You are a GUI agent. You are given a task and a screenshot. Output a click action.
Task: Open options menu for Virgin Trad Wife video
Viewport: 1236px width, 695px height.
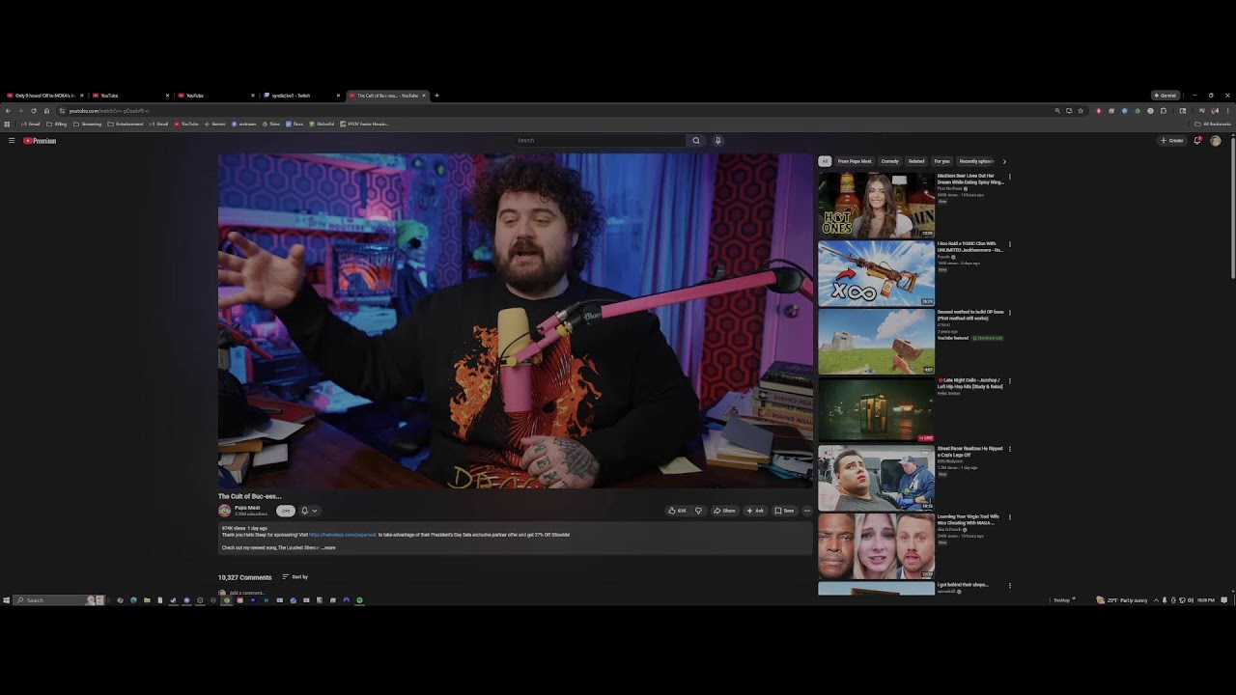(x=1010, y=517)
